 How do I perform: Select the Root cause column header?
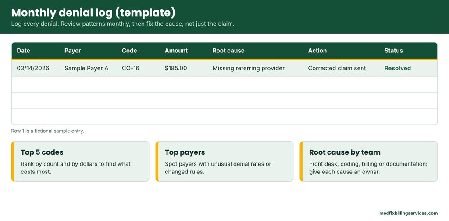228,51
